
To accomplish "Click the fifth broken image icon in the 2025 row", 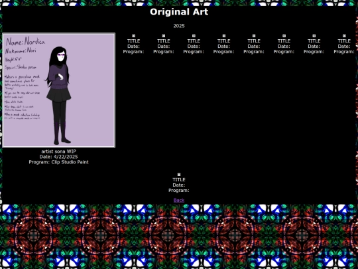I will 254,36.
